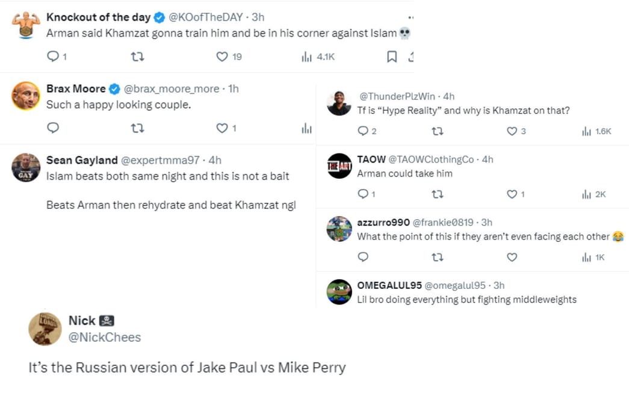Like TAOW's reply
Image resolution: width=629 pixels, height=393 pixels.
512,194
